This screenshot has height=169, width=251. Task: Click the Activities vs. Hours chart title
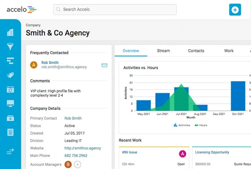[x=141, y=68]
